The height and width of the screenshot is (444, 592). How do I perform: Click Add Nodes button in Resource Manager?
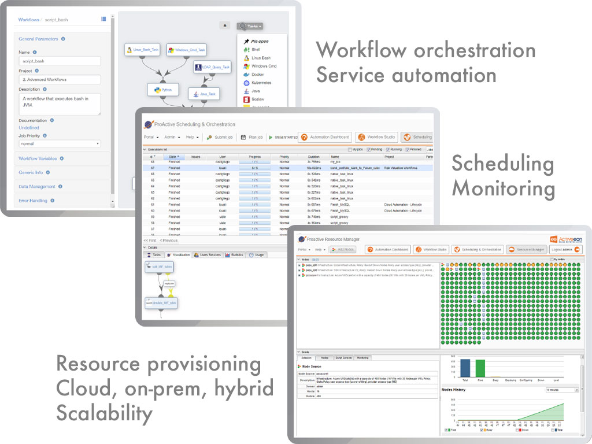pos(343,250)
